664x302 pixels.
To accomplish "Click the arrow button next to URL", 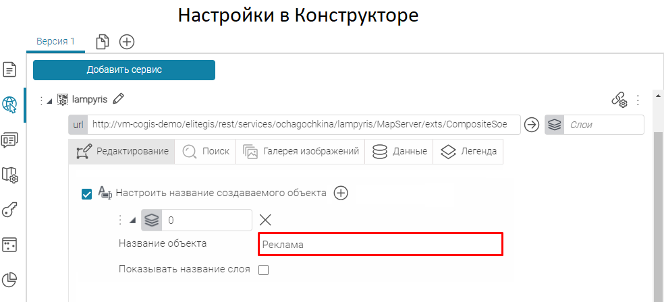I will pyautogui.click(x=532, y=125).
